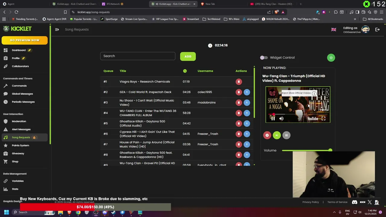Delete Daytona 500 feat. Raekwon request
Image resolution: width=386 pixels, height=217 pixels.
pyautogui.click(x=239, y=155)
